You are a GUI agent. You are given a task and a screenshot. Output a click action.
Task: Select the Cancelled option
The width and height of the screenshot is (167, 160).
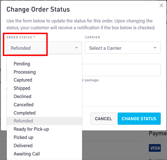44,105
